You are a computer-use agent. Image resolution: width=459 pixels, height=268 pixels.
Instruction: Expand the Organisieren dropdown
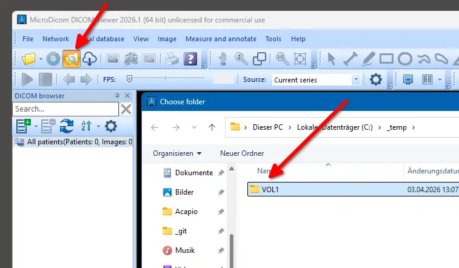(177, 153)
